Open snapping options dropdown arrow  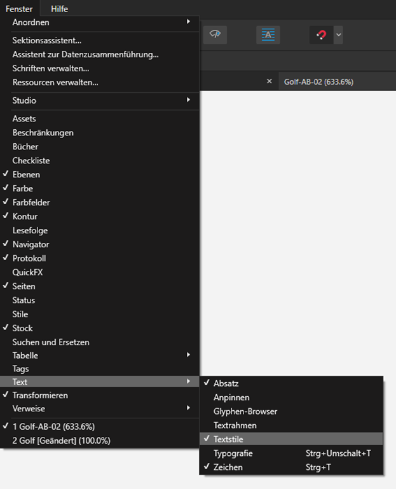(339, 34)
